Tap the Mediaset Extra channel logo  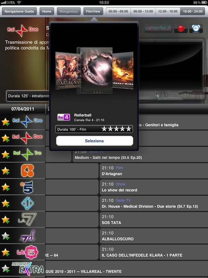click(x=27, y=268)
